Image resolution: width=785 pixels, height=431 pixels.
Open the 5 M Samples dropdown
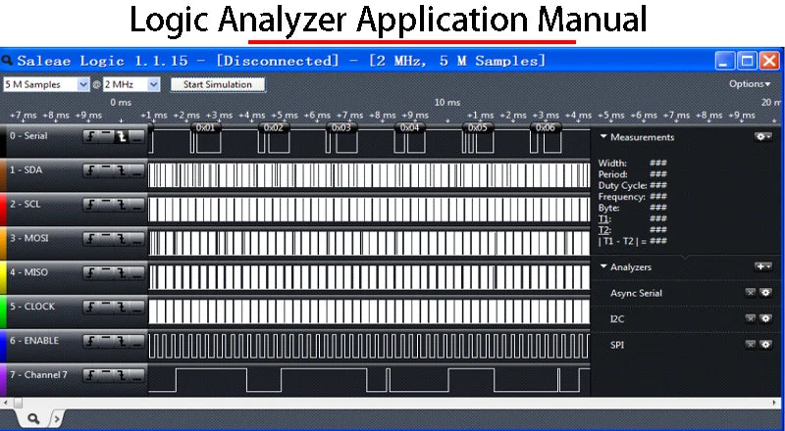coord(46,84)
